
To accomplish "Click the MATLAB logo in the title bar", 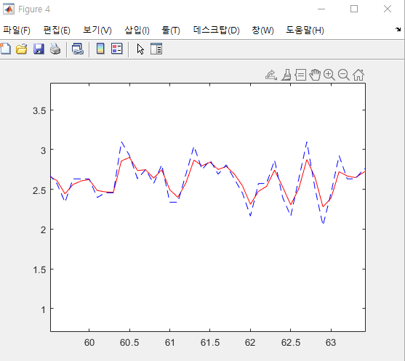I will (x=9, y=9).
